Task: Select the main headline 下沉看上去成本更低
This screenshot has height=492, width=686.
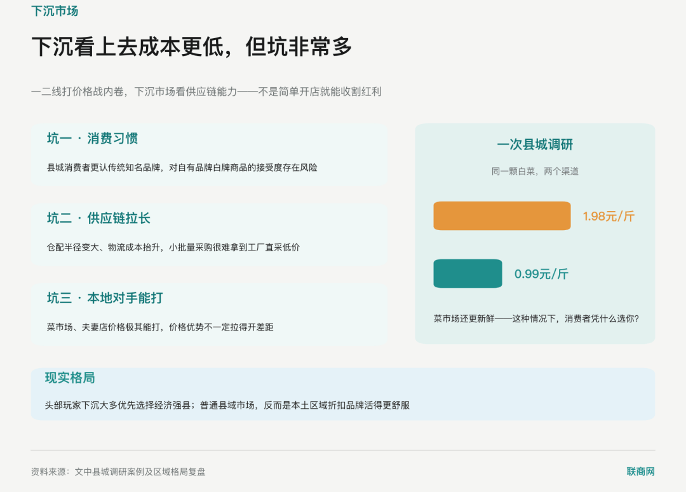Action: [x=192, y=46]
